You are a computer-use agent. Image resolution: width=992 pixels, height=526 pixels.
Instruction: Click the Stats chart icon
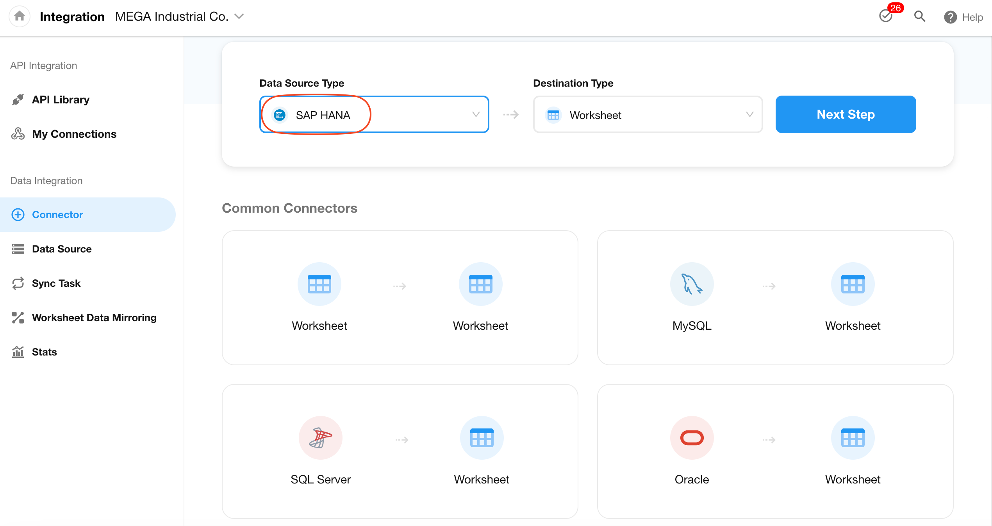18,352
